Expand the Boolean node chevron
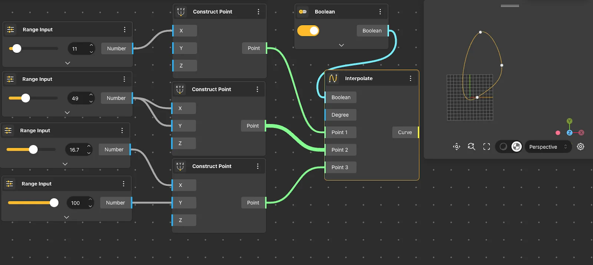 [341, 45]
